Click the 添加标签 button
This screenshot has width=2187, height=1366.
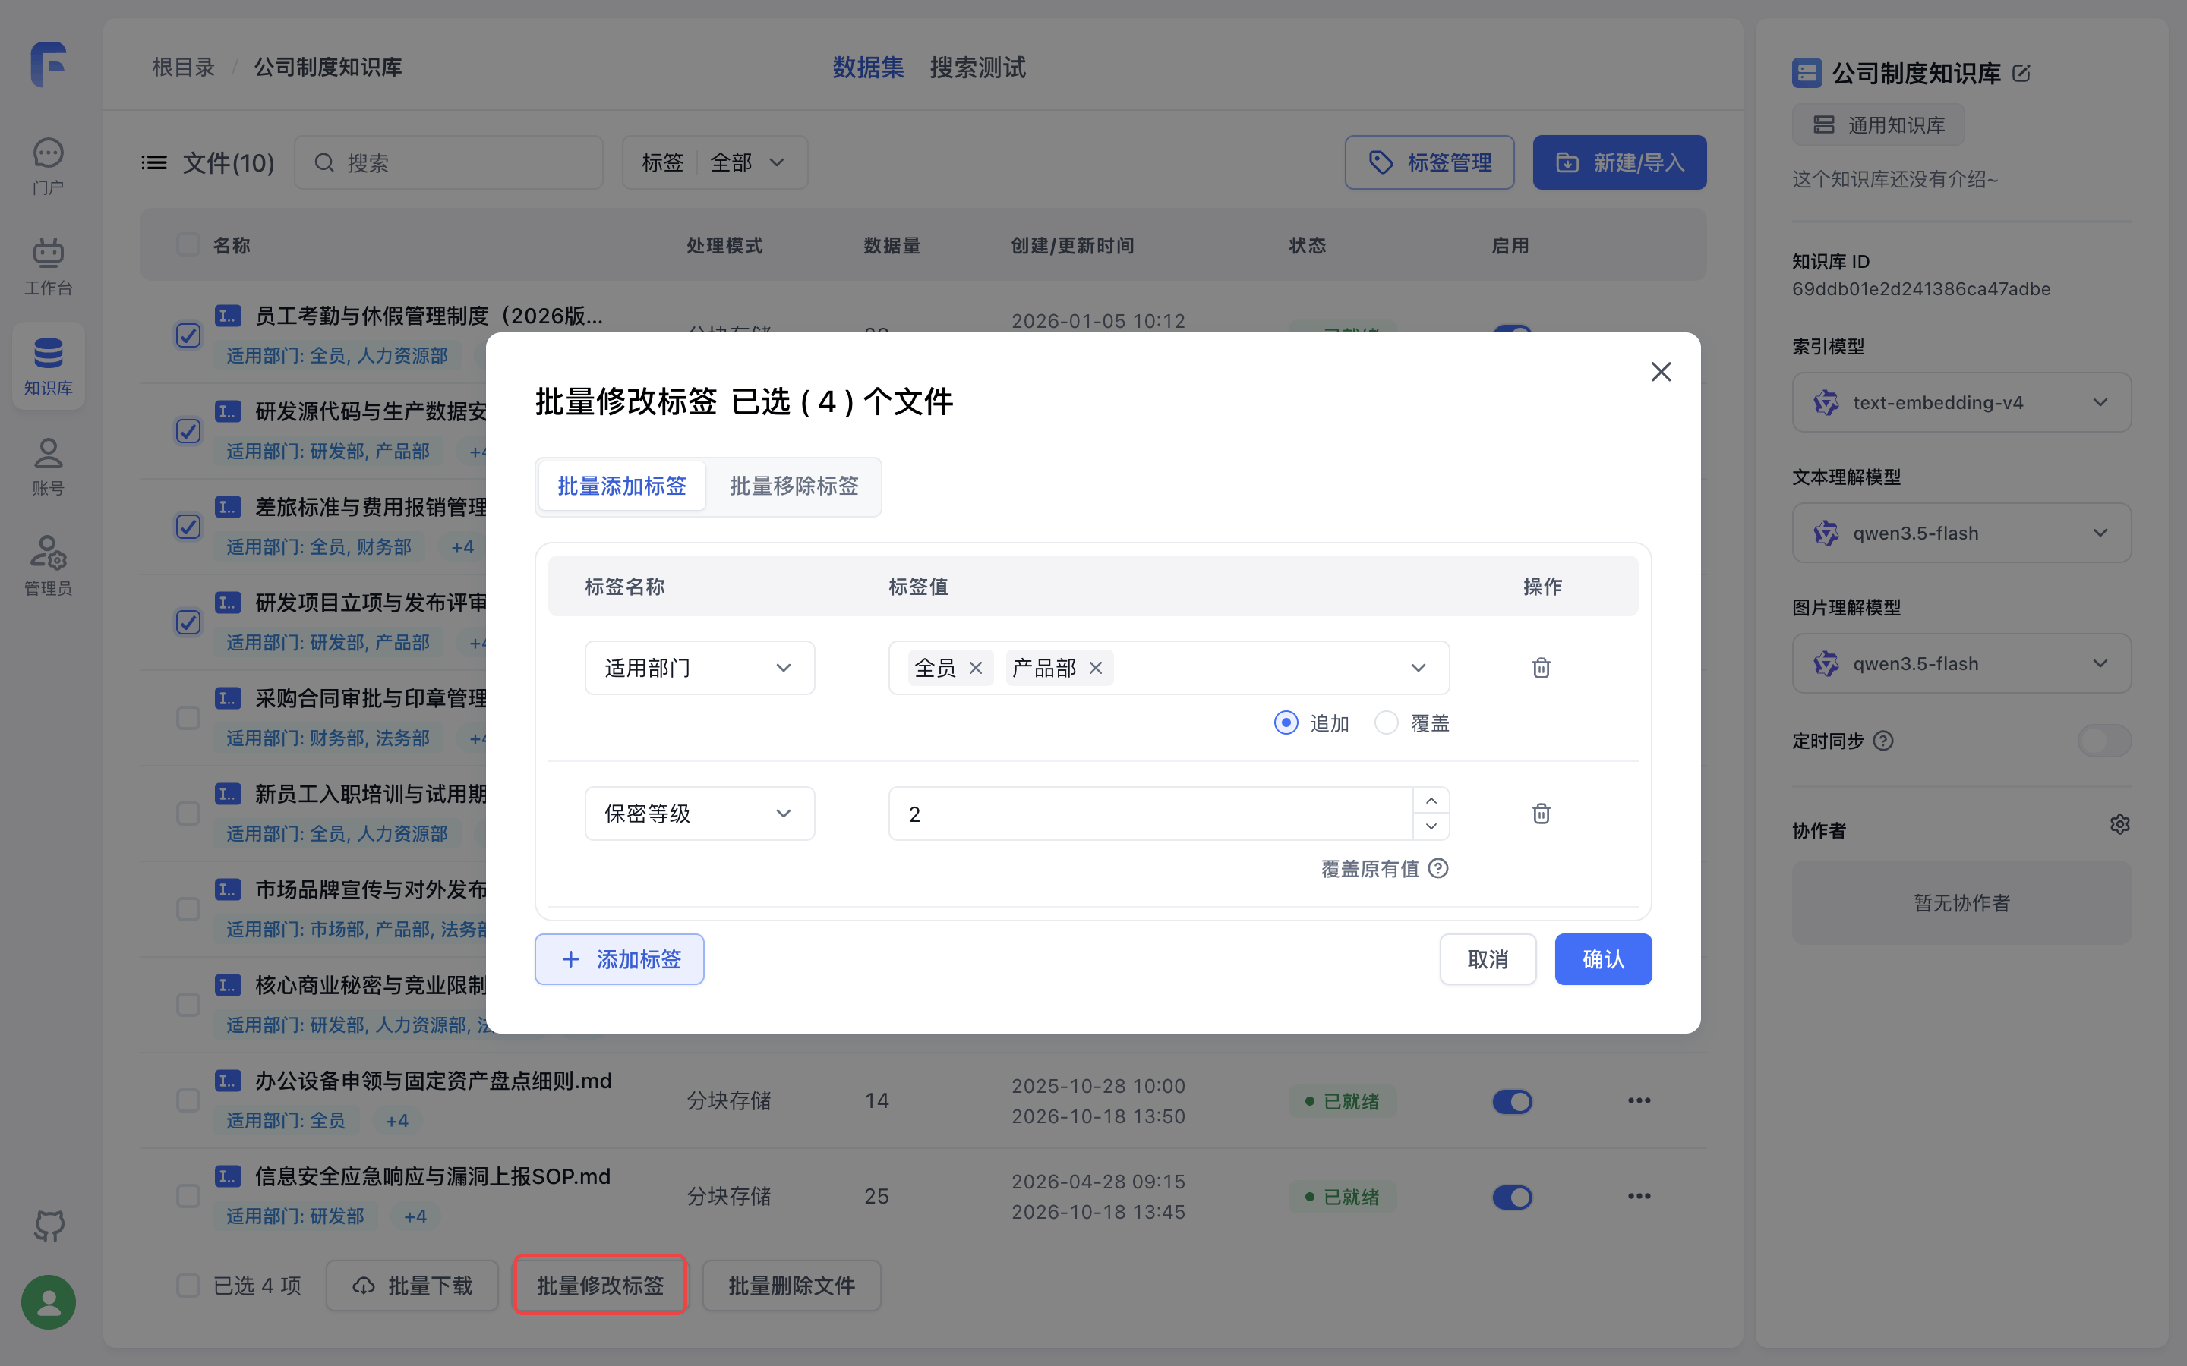click(x=619, y=958)
